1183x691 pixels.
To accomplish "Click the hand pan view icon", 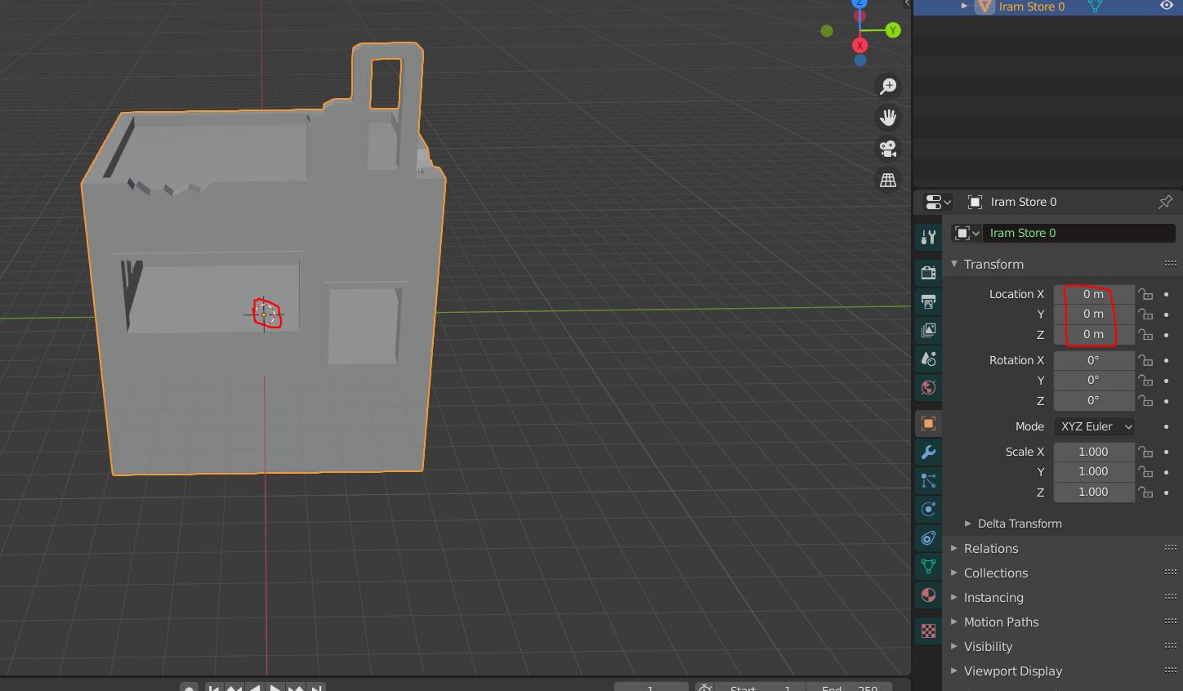I will [888, 118].
